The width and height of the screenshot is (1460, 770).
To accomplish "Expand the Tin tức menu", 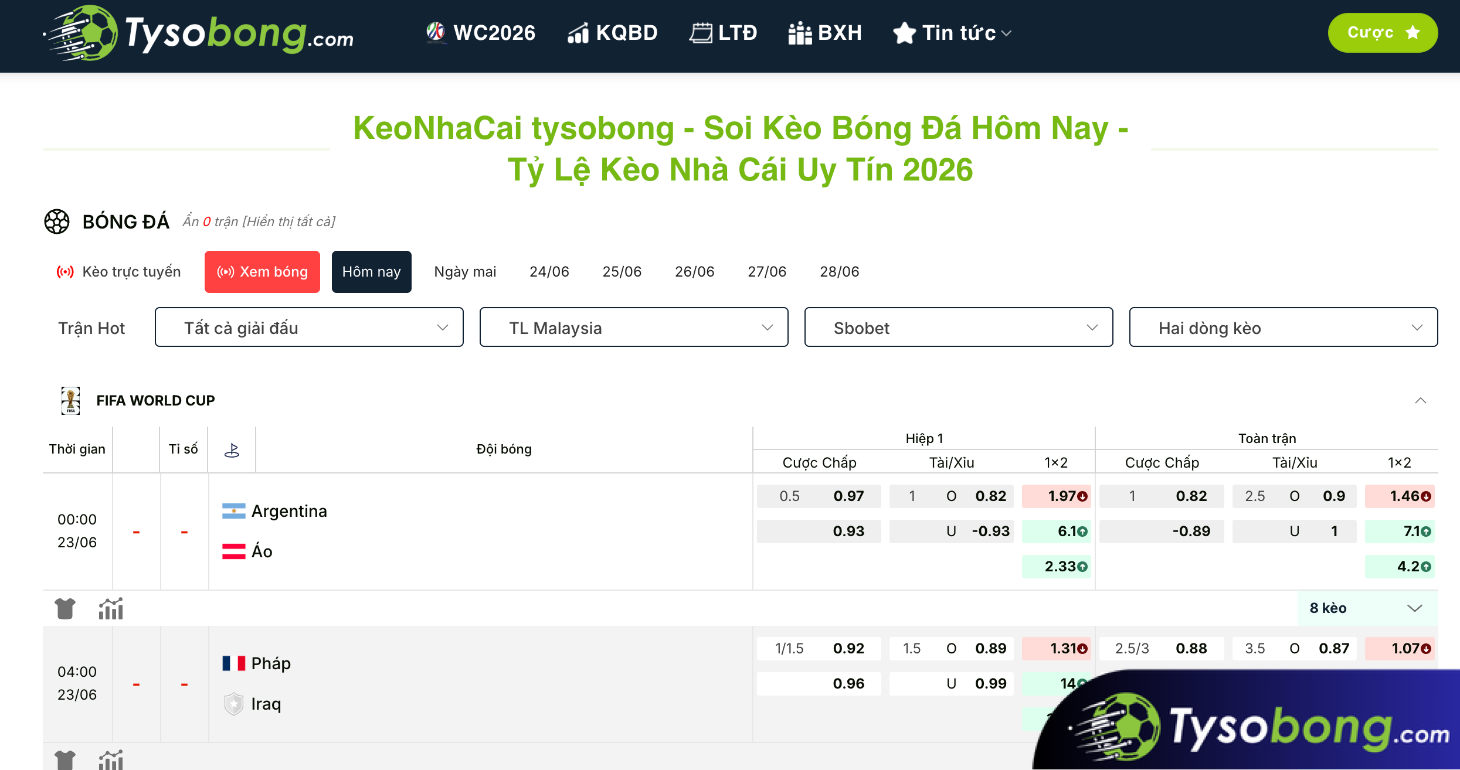I will tap(952, 33).
